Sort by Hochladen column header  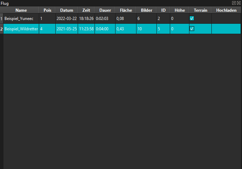pos(226,10)
